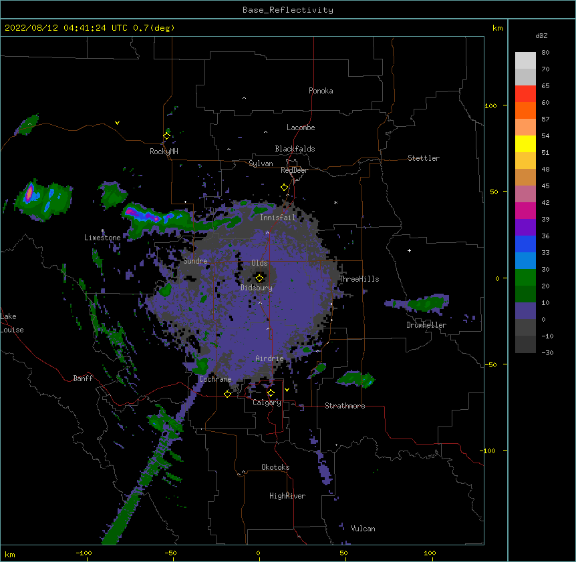This screenshot has height=562, width=576.
Task: Click the yellow diamond marker below Cochrane
Action: click(x=227, y=394)
